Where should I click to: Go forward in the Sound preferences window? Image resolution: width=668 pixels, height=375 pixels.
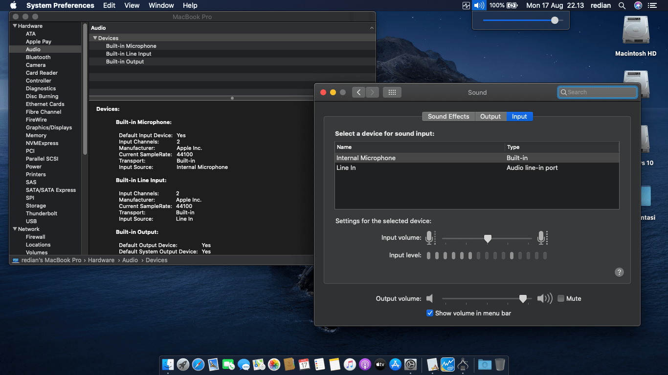coord(373,92)
